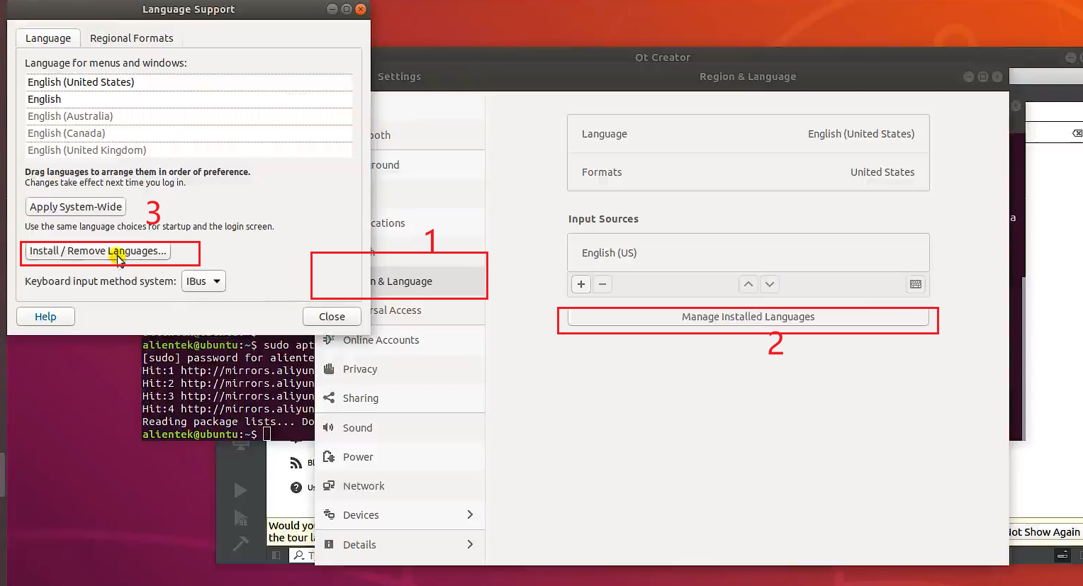The image size is (1083, 586).
Task: Click terminal line Reading package lists
Action: tap(228, 422)
